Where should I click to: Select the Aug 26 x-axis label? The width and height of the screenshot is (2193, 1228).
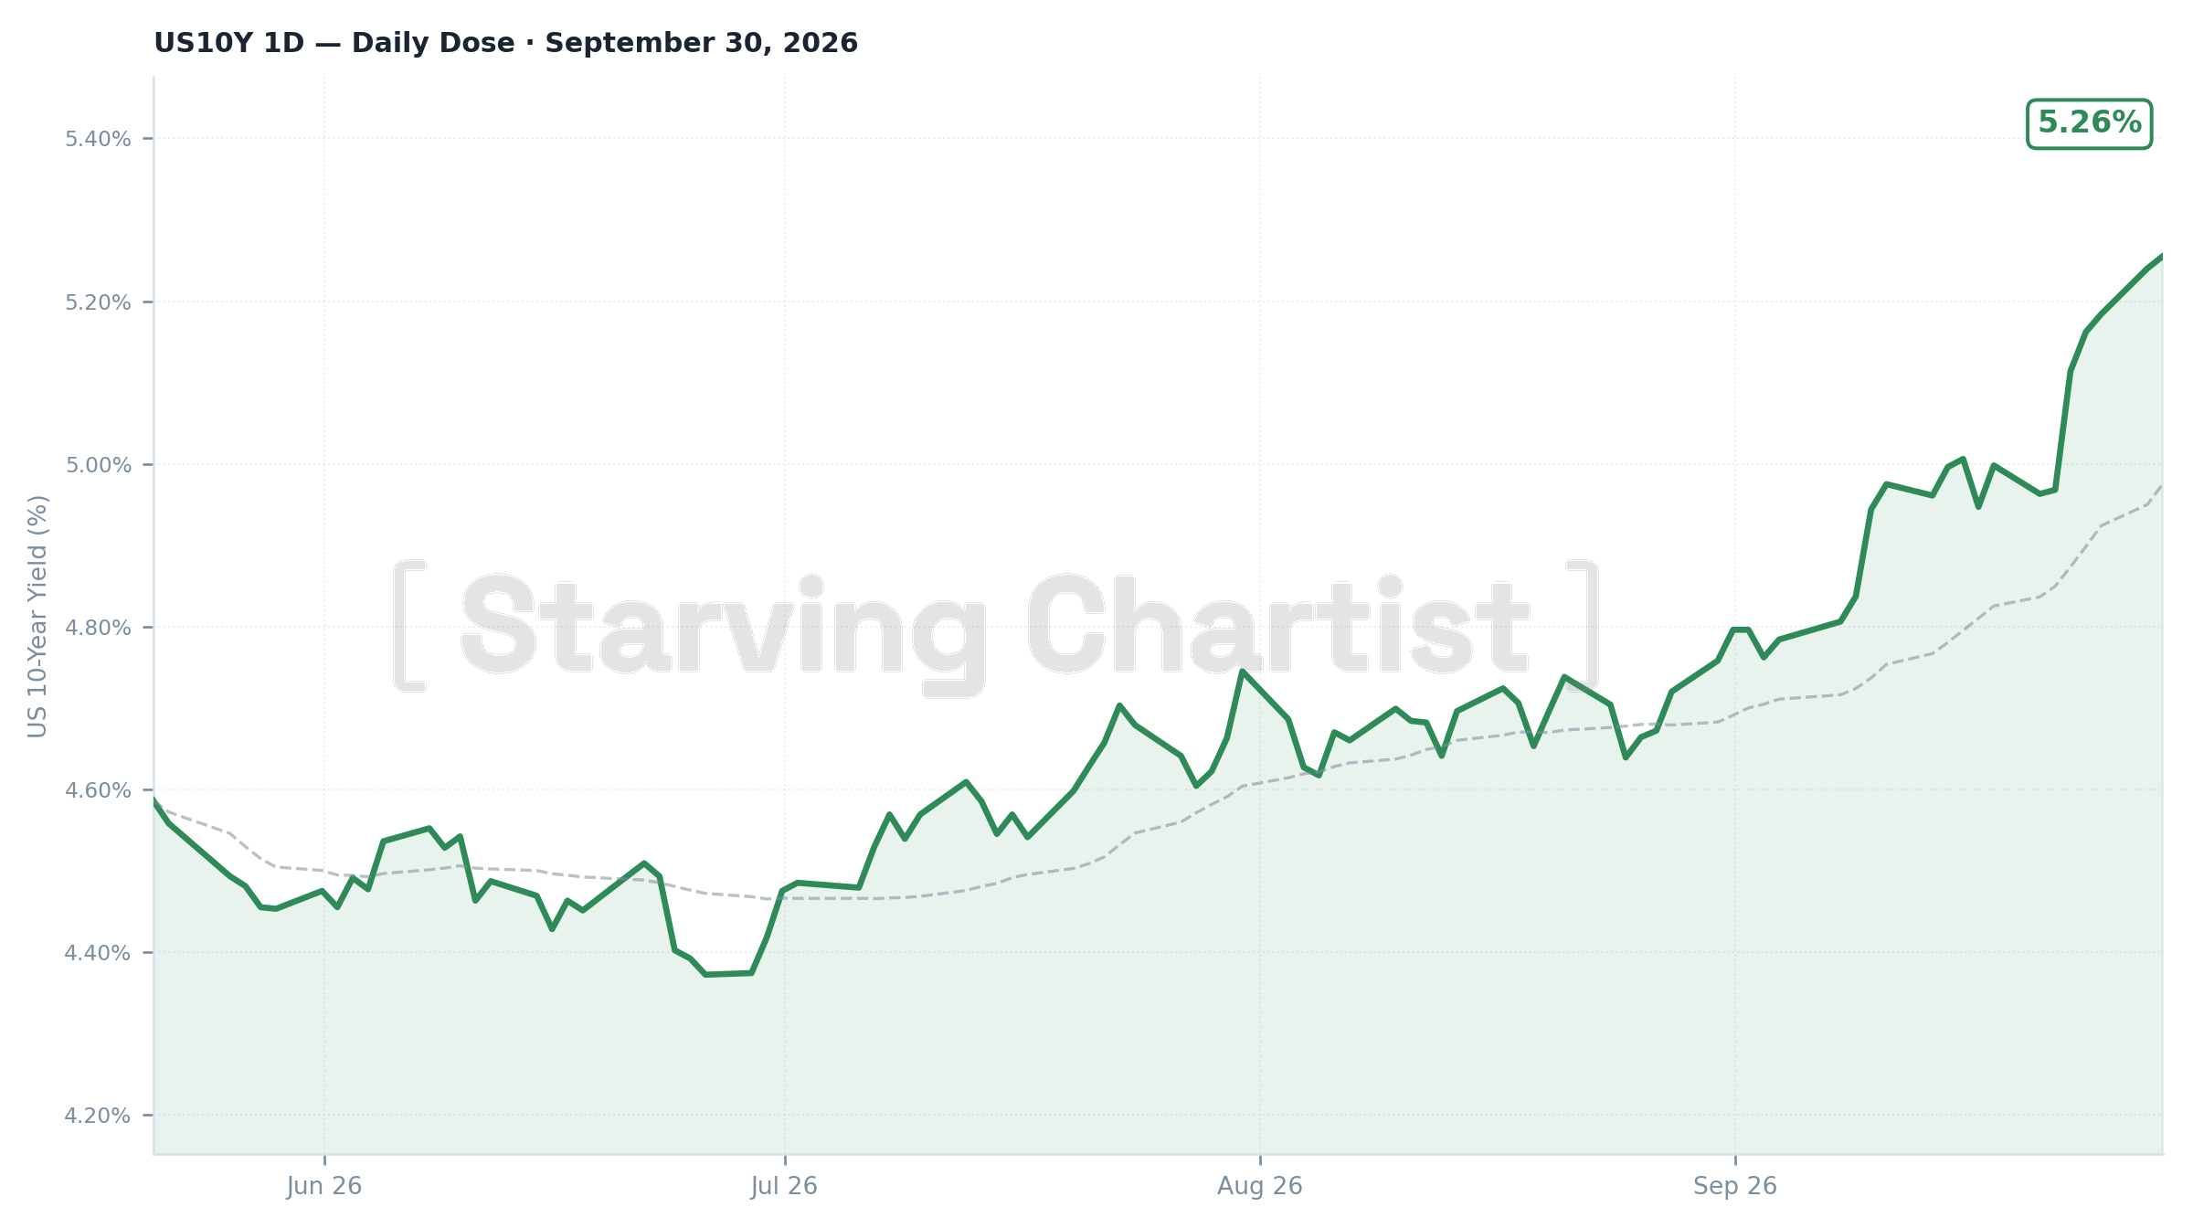[x=1260, y=1186]
